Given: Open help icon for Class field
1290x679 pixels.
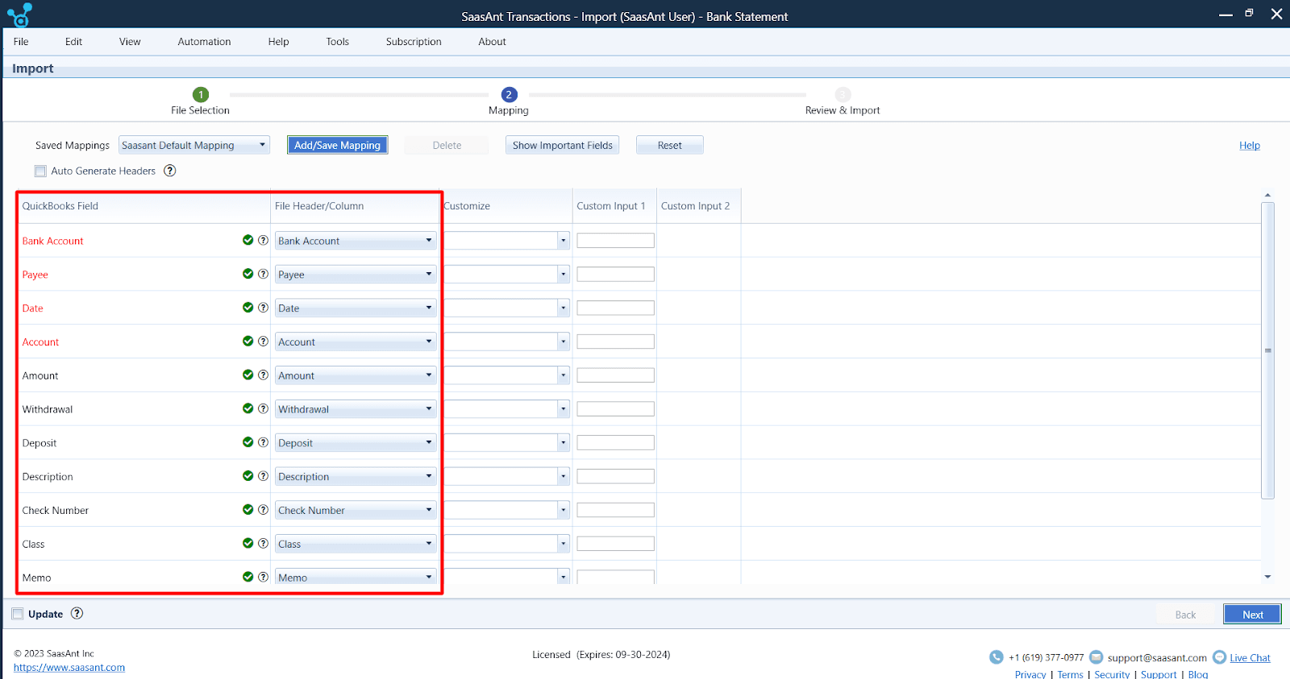Looking at the screenshot, I should (x=263, y=544).
